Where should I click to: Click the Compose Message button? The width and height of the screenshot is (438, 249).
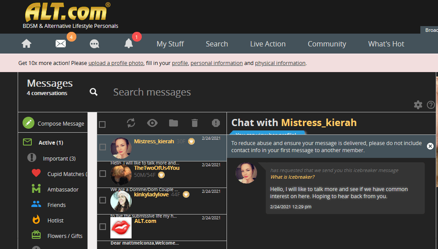pos(53,123)
